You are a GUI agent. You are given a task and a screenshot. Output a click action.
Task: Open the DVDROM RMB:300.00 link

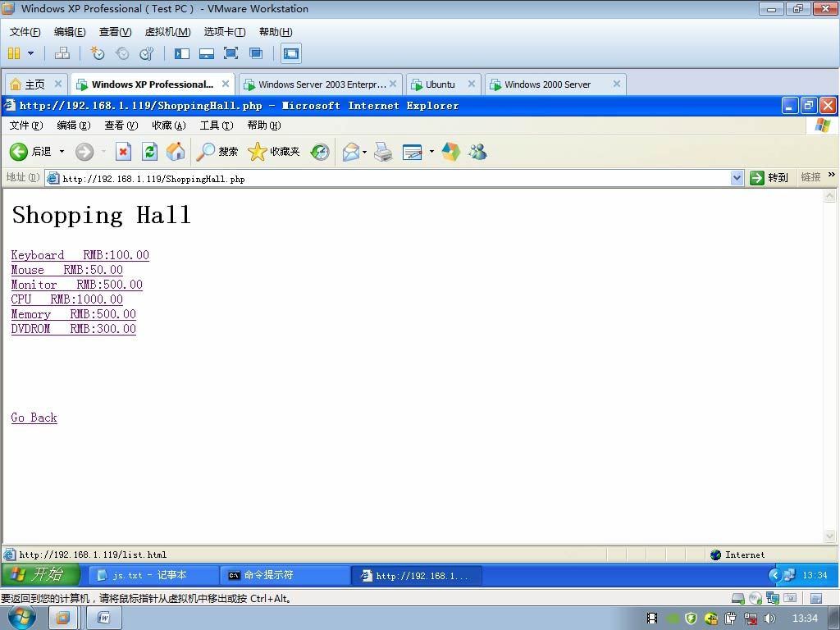pyautogui.click(x=73, y=329)
